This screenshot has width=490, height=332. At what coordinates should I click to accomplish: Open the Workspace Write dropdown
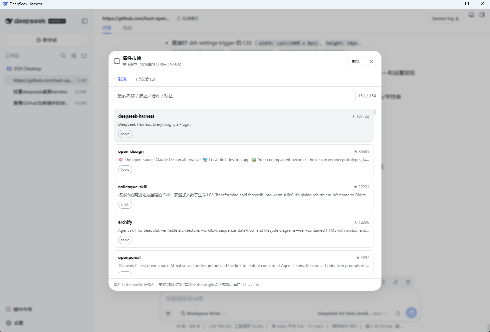[x=203, y=313]
